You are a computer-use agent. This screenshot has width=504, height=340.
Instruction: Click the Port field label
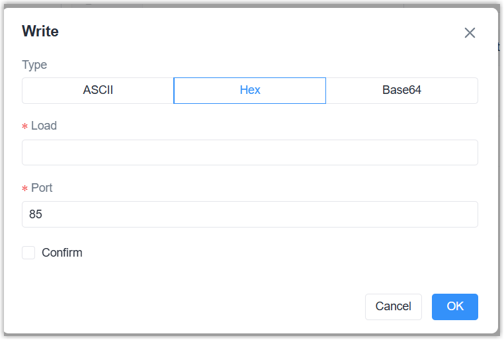tap(42, 188)
